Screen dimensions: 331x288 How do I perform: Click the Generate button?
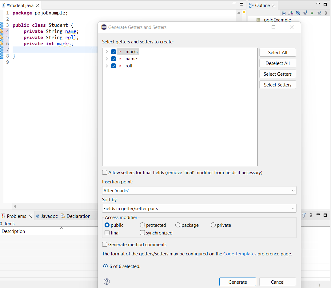click(237, 282)
